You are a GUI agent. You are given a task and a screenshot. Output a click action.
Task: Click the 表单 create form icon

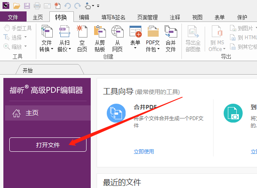(x=135, y=32)
